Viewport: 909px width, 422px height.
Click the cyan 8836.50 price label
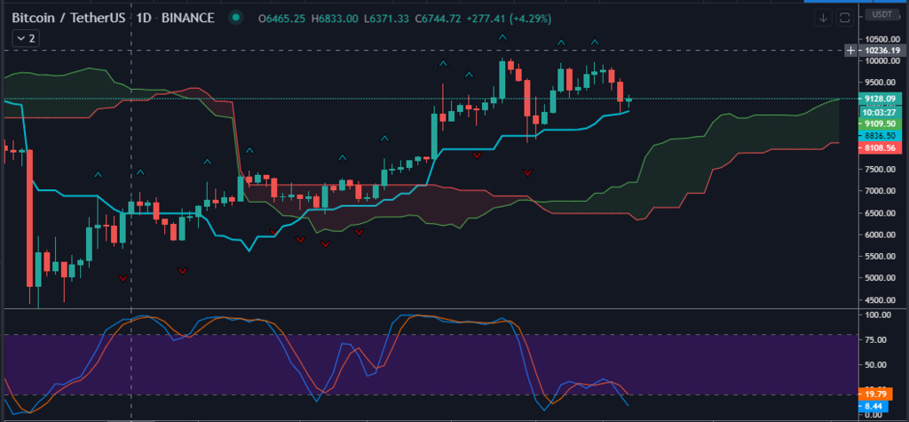881,135
